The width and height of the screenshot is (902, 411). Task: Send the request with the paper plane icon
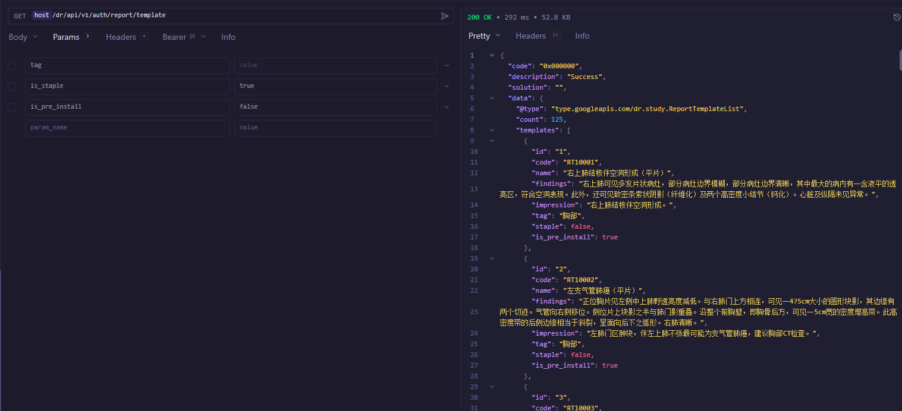point(444,16)
